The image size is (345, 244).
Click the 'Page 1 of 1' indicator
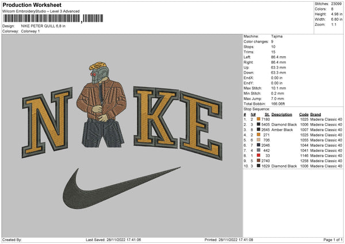(x=333, y=239)
